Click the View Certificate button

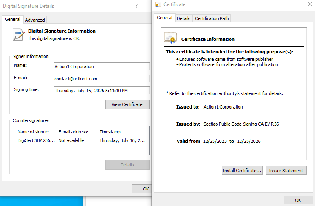(127, 104)
